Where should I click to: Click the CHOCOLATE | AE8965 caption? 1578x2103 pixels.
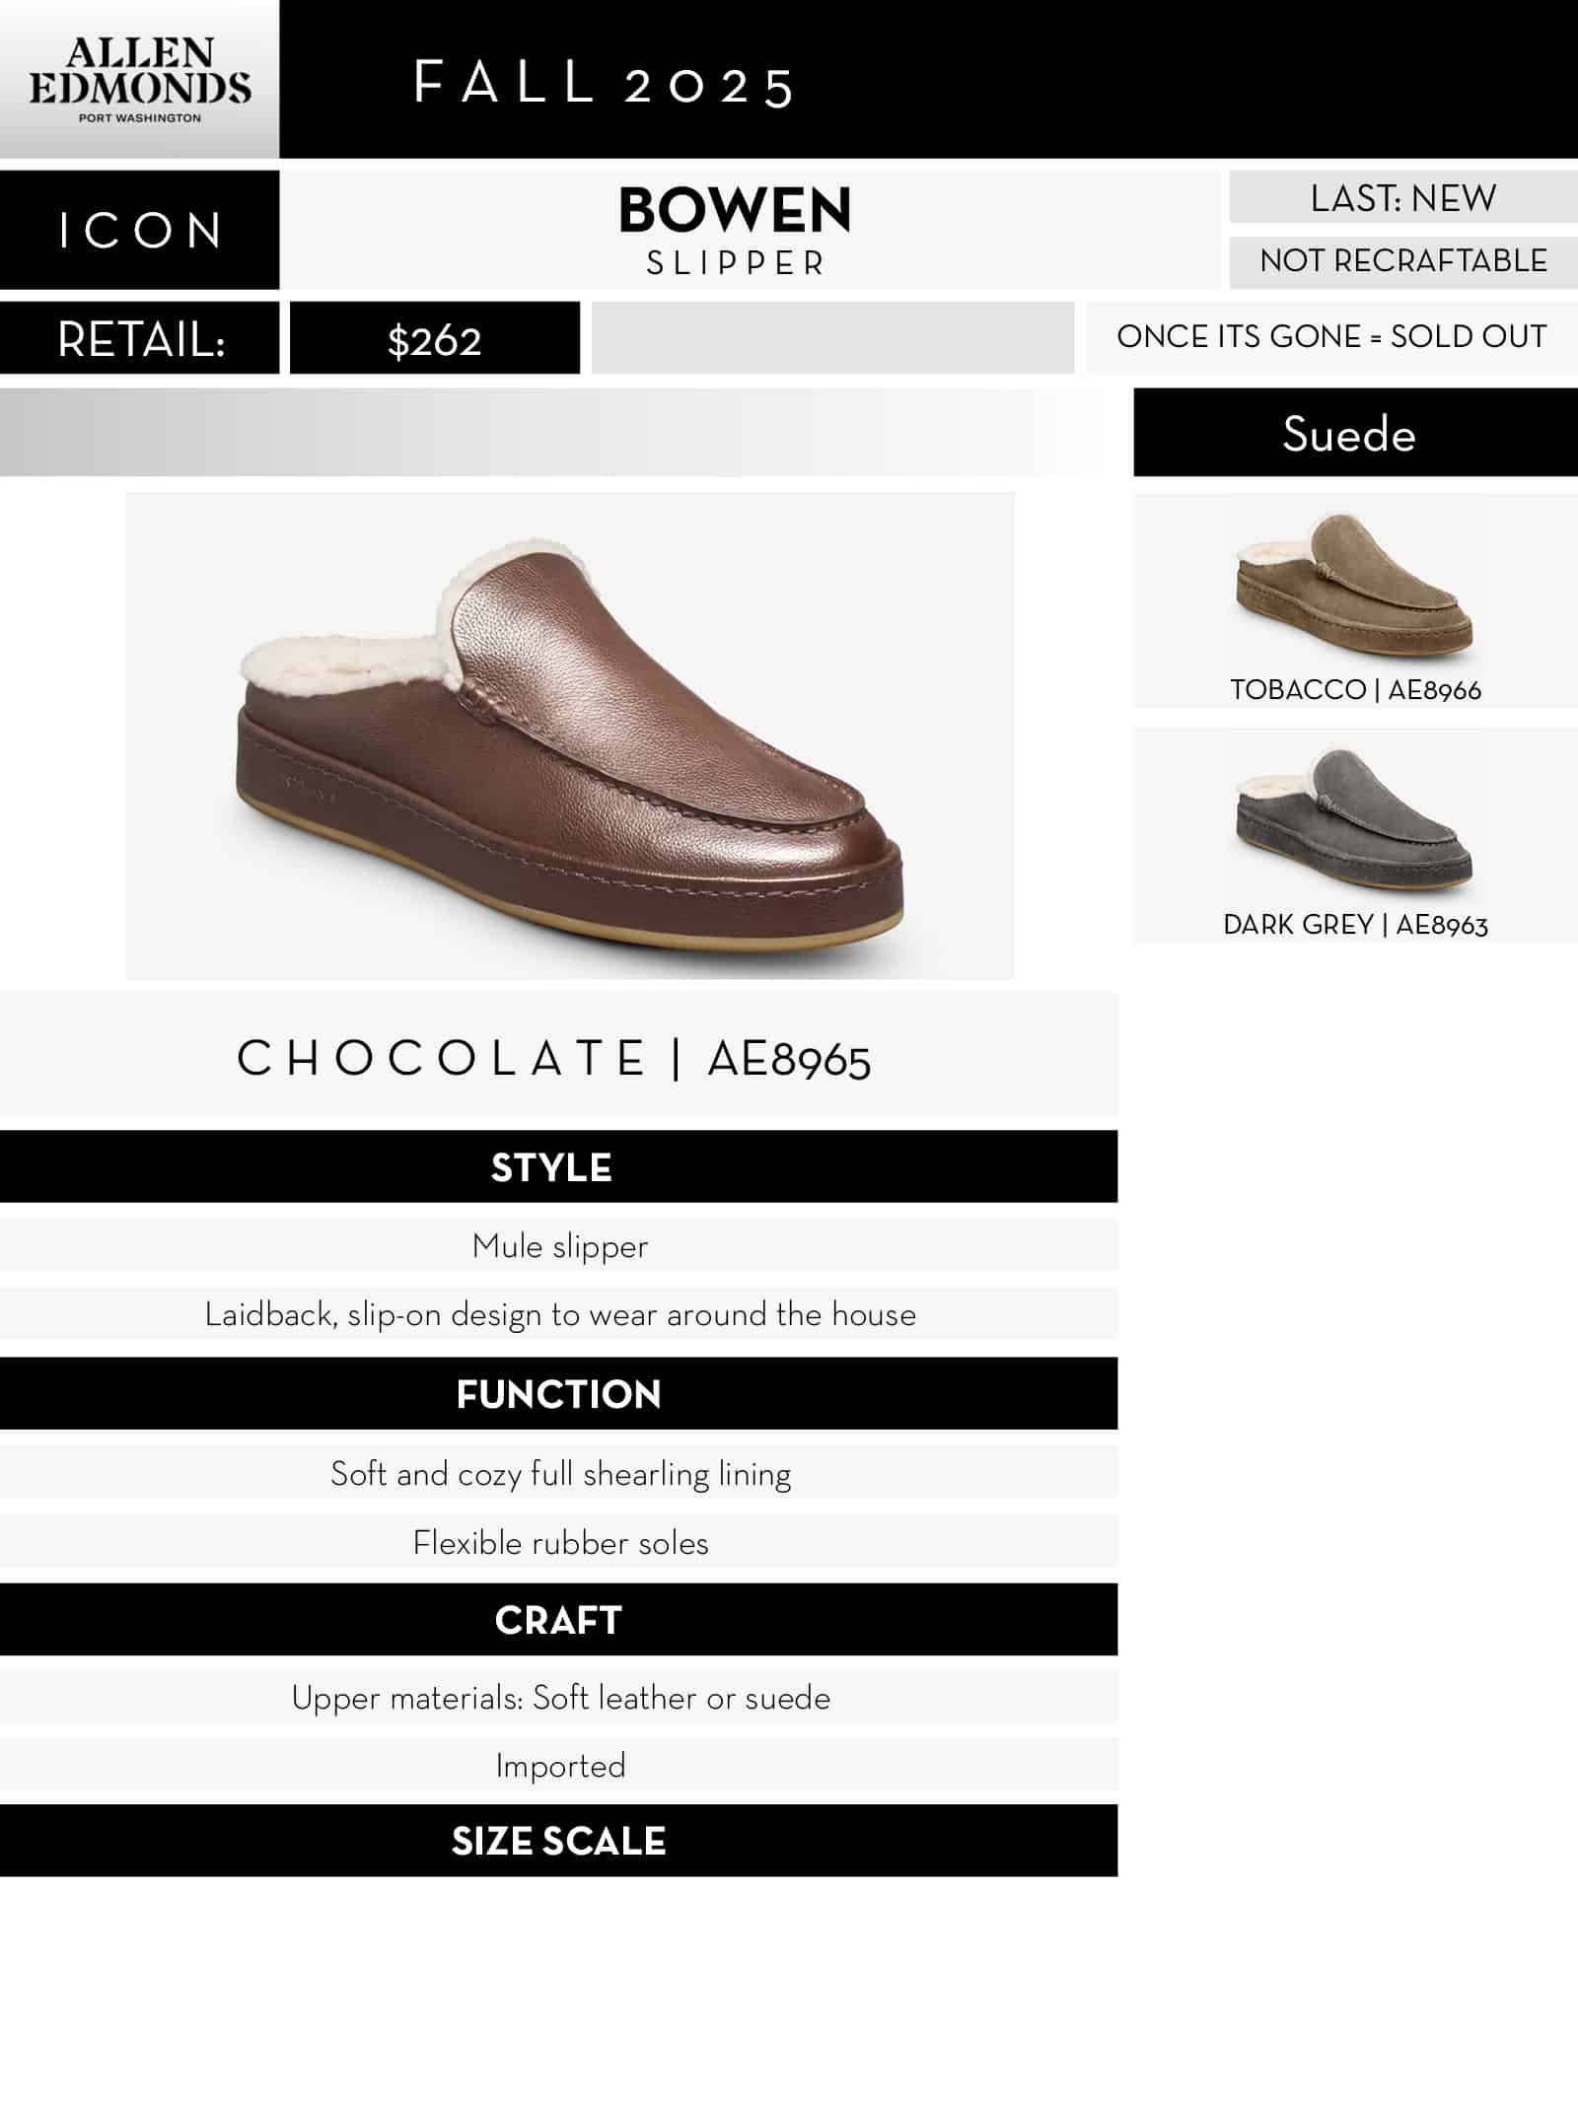click(554, 1059)
